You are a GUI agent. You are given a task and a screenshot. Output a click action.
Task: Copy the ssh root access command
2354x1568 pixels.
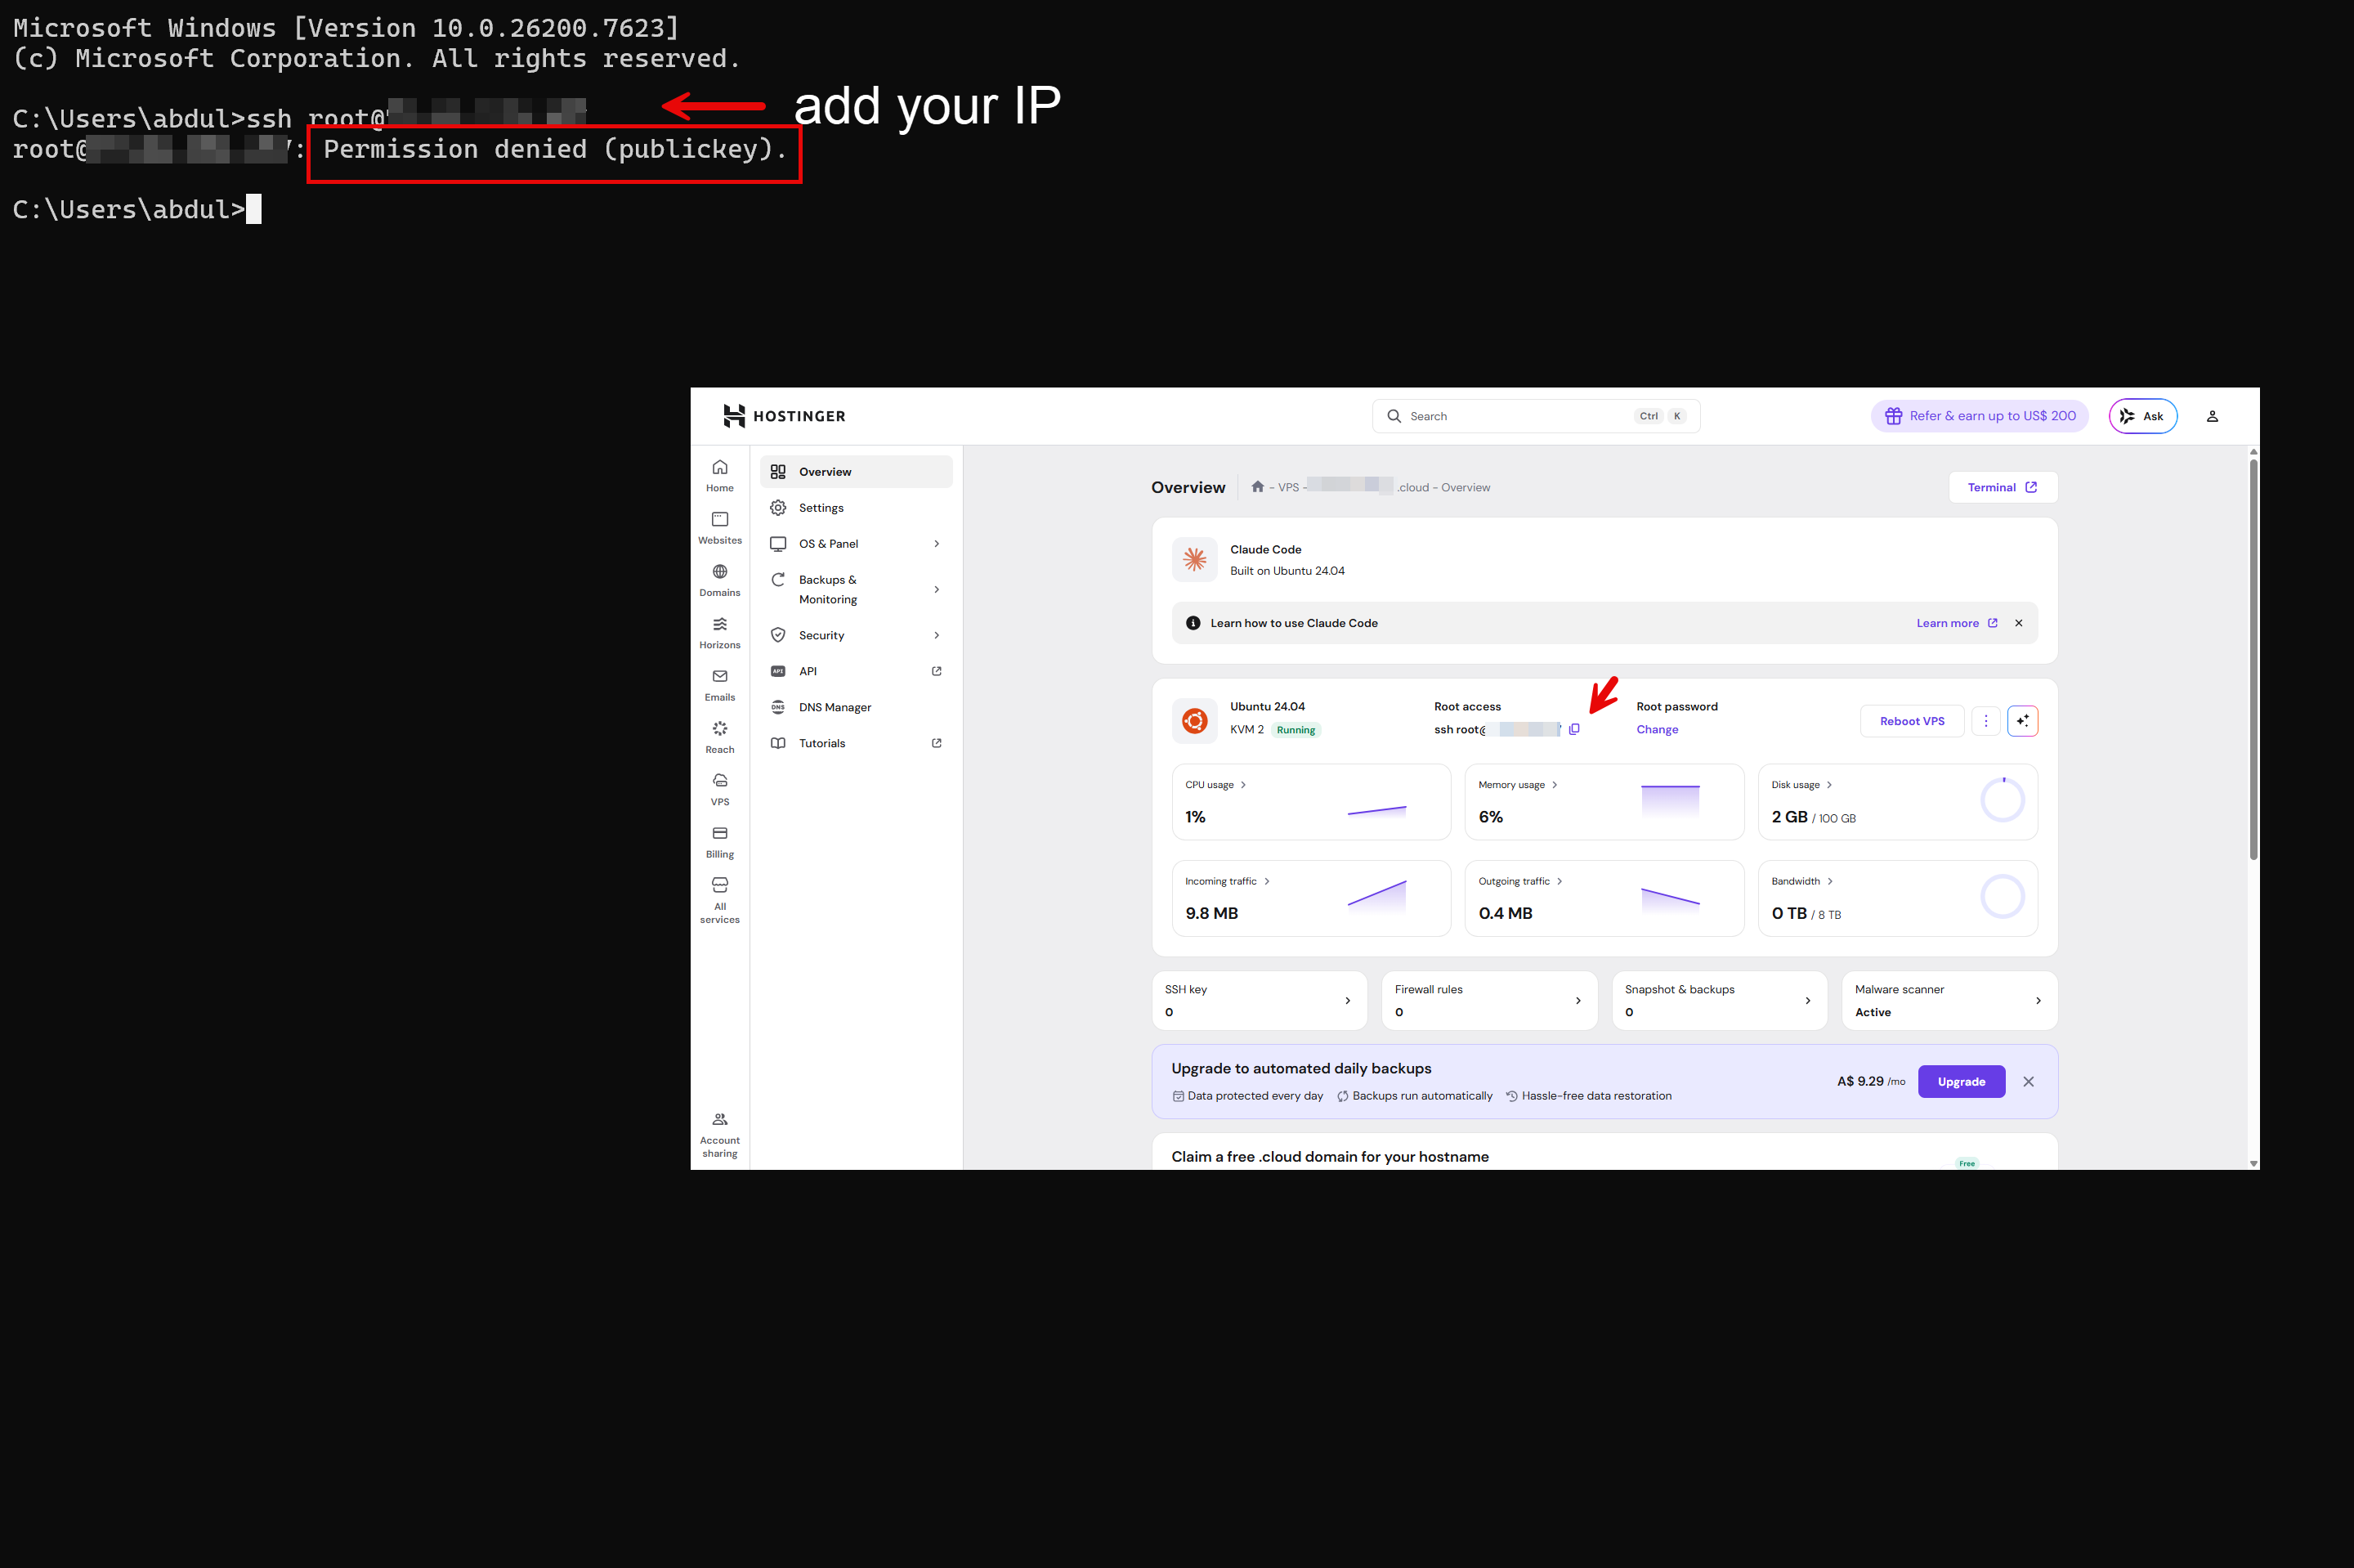pyautogui.click(x=1574, y=729)
